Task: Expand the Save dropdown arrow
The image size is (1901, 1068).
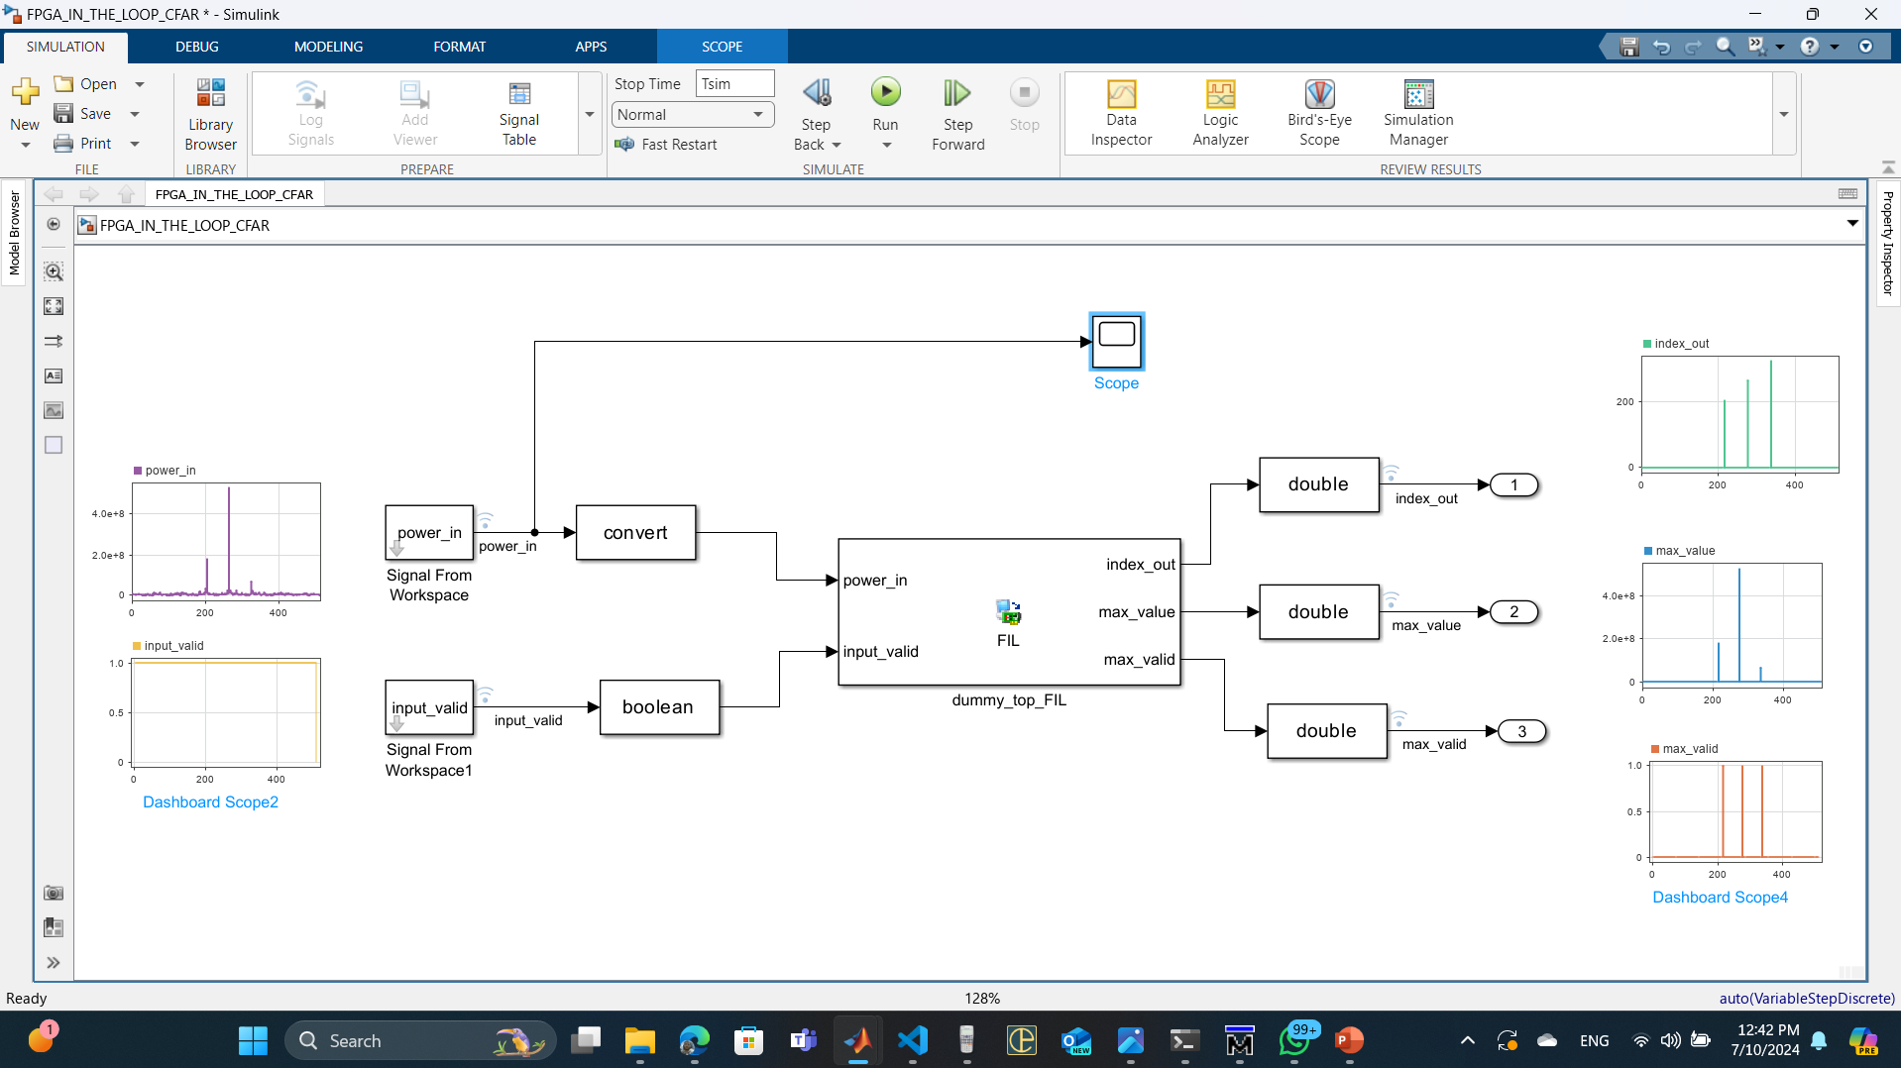Action: click(x=135, y=114)
